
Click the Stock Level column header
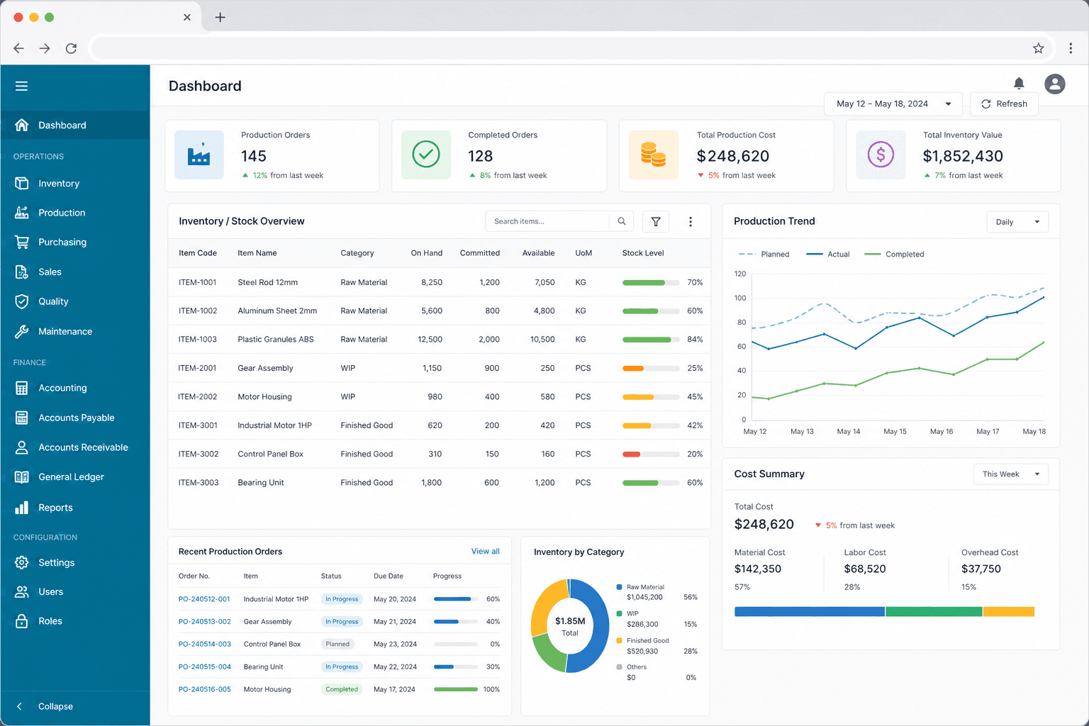(643, 253)
